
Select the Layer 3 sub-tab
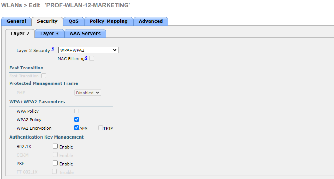(x=49, y=33)
